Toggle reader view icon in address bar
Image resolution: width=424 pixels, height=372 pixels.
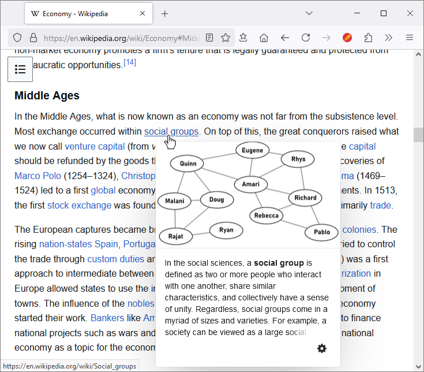(x=209, y=38)
